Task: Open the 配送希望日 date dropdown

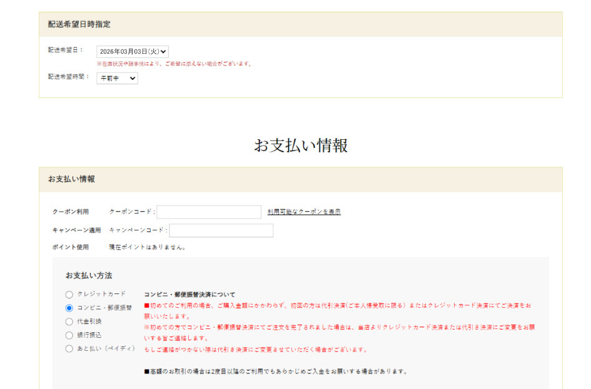Action: 132,52
